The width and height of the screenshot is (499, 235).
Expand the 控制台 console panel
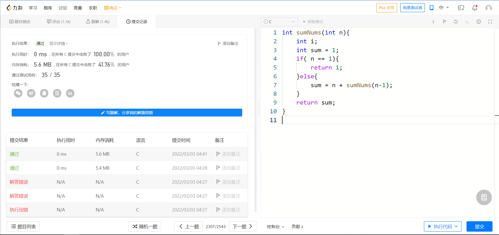[275, 227]
